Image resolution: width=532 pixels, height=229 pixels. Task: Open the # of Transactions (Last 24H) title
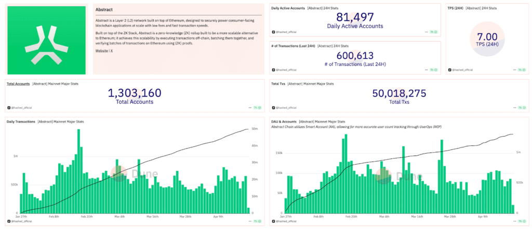pos(293,46)
